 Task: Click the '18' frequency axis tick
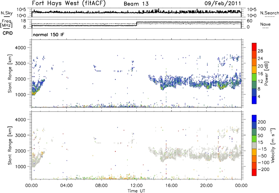click(23, 21)
